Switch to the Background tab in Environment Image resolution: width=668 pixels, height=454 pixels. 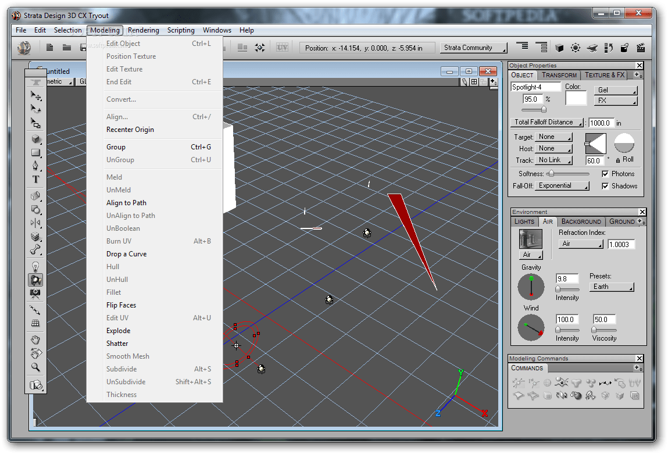[x=581, y=221]
